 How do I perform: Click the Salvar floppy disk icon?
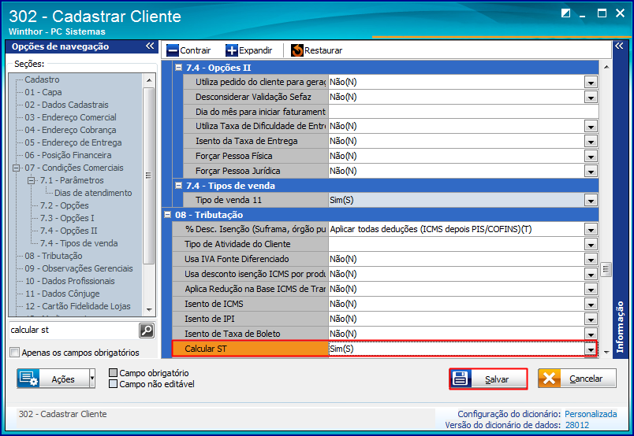pyautogui.click(x=461, y=379)
